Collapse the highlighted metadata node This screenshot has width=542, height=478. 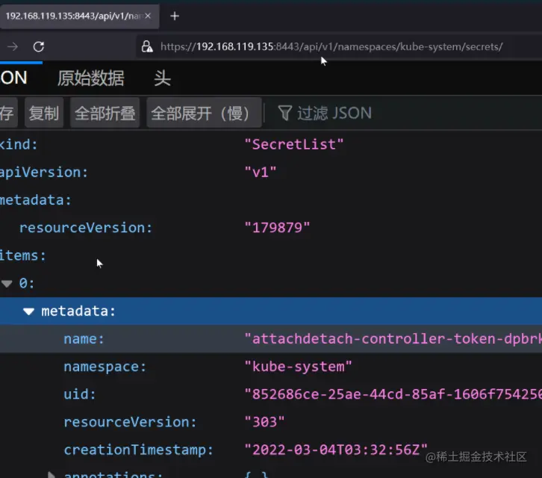[x=28, y=311]
